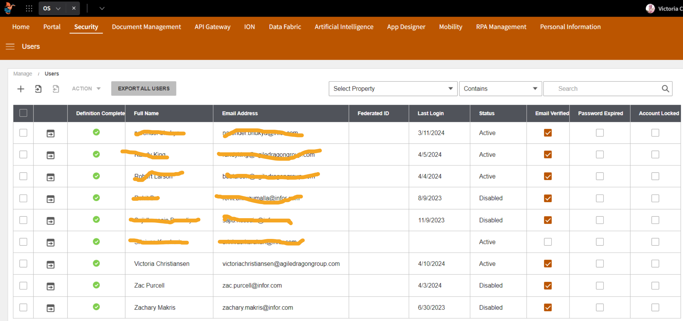Open the ION tab
The image size is (683, 321).
(x=250, y=27)
